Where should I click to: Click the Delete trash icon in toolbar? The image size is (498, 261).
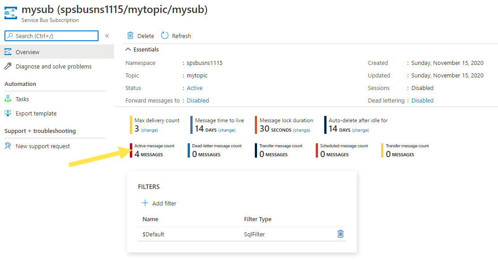tap(130, 36)
